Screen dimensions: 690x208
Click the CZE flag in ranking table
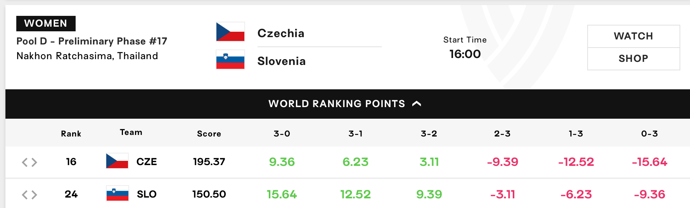point(117,161)
